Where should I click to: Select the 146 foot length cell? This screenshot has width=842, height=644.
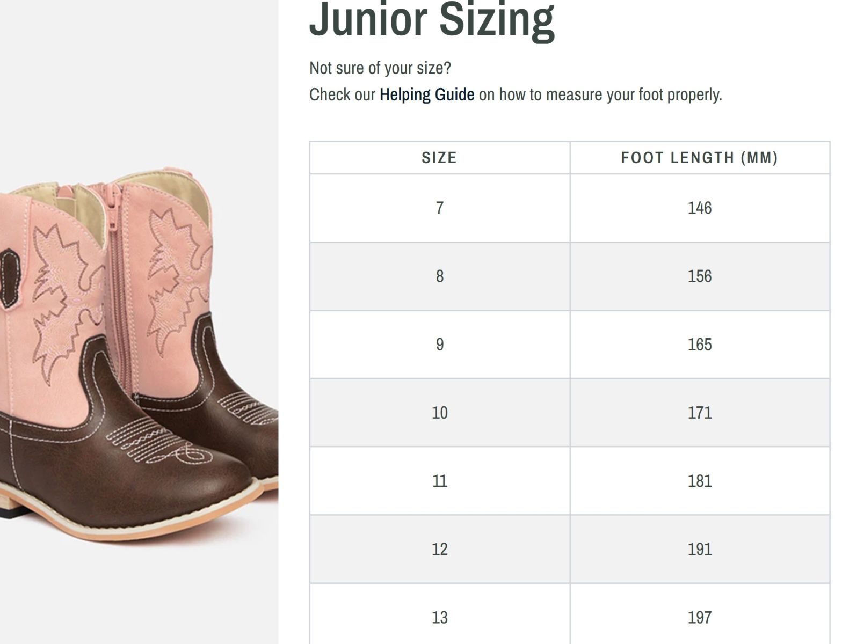[700, 208]
